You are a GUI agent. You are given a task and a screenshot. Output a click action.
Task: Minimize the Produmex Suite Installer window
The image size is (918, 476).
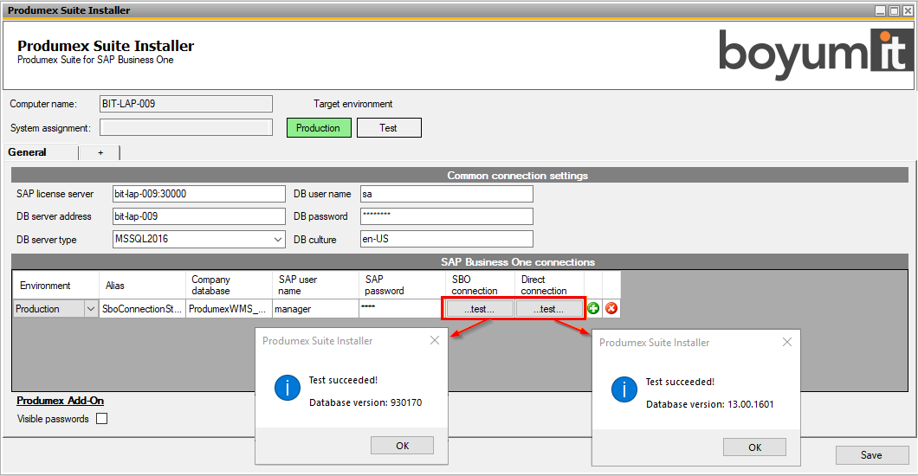point(881,10)
